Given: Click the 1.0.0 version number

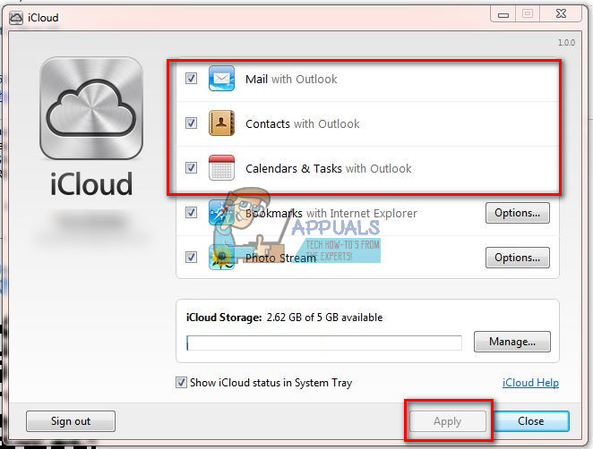Looking at the screenshot, I should click(566, 43).
